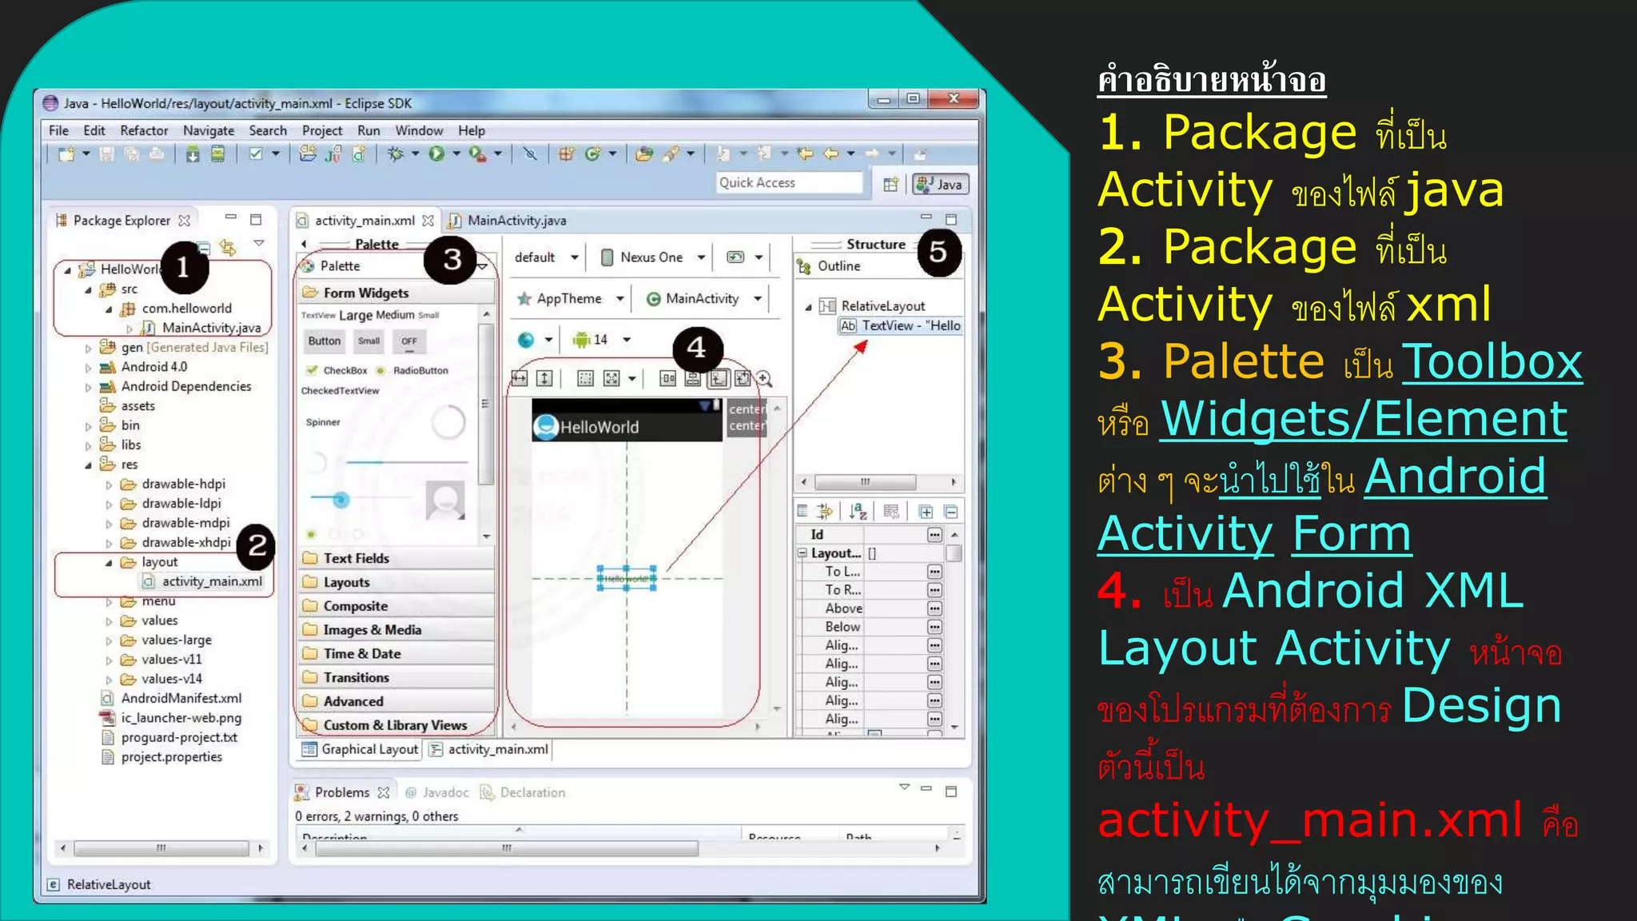
Task: Click the Link with Editor icon in Package Explorer
Action: [229, 247]
